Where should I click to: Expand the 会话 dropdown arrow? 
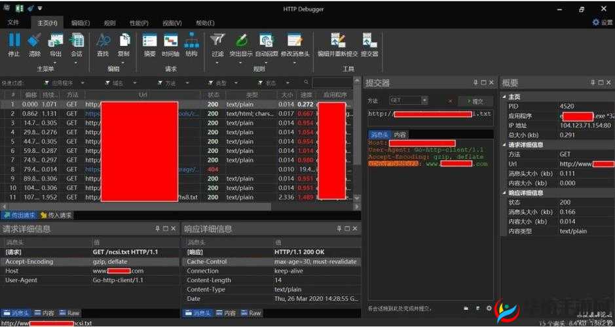[76, 63]
